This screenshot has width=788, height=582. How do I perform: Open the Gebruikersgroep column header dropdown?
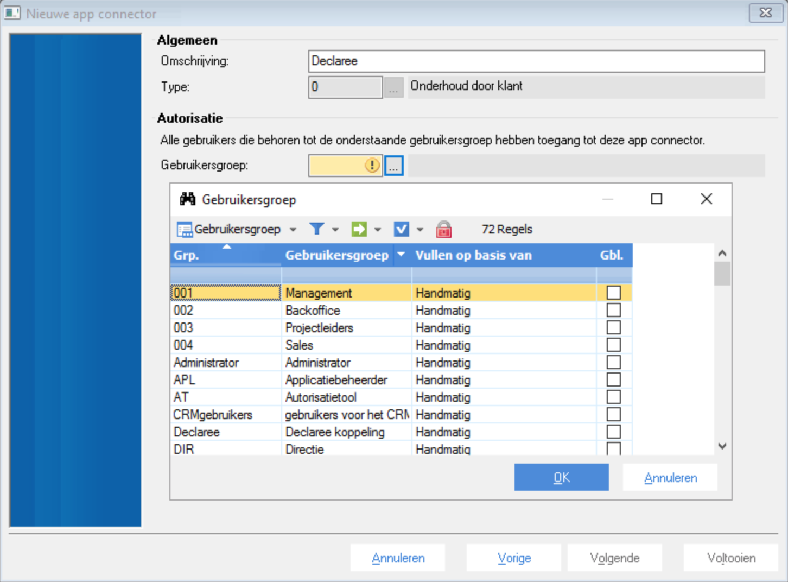tap(401, 255)
